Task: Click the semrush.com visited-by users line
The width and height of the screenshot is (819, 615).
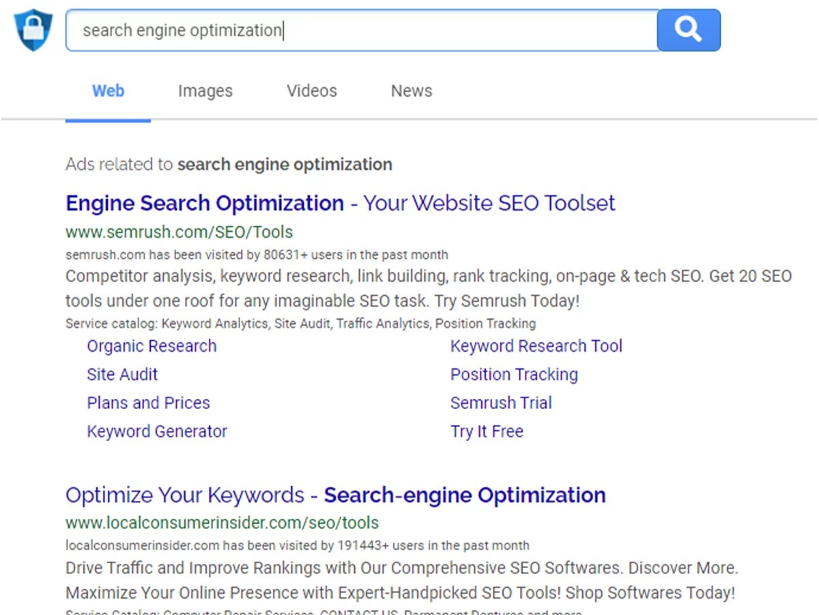Action: coord(257,255)
